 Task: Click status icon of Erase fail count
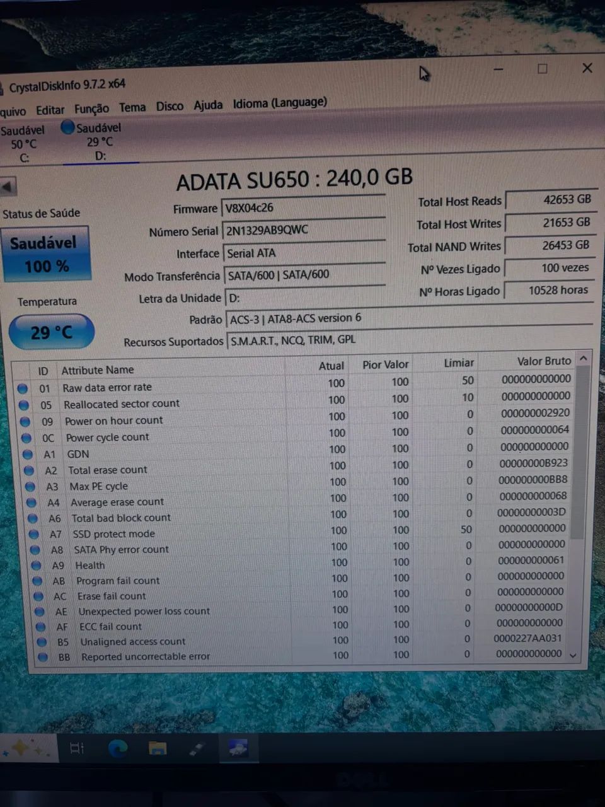[39, 596]
